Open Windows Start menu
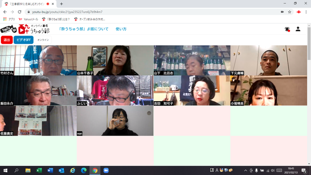Image resolution: width=311 pixels, height=175 pixels. (5, 171)
